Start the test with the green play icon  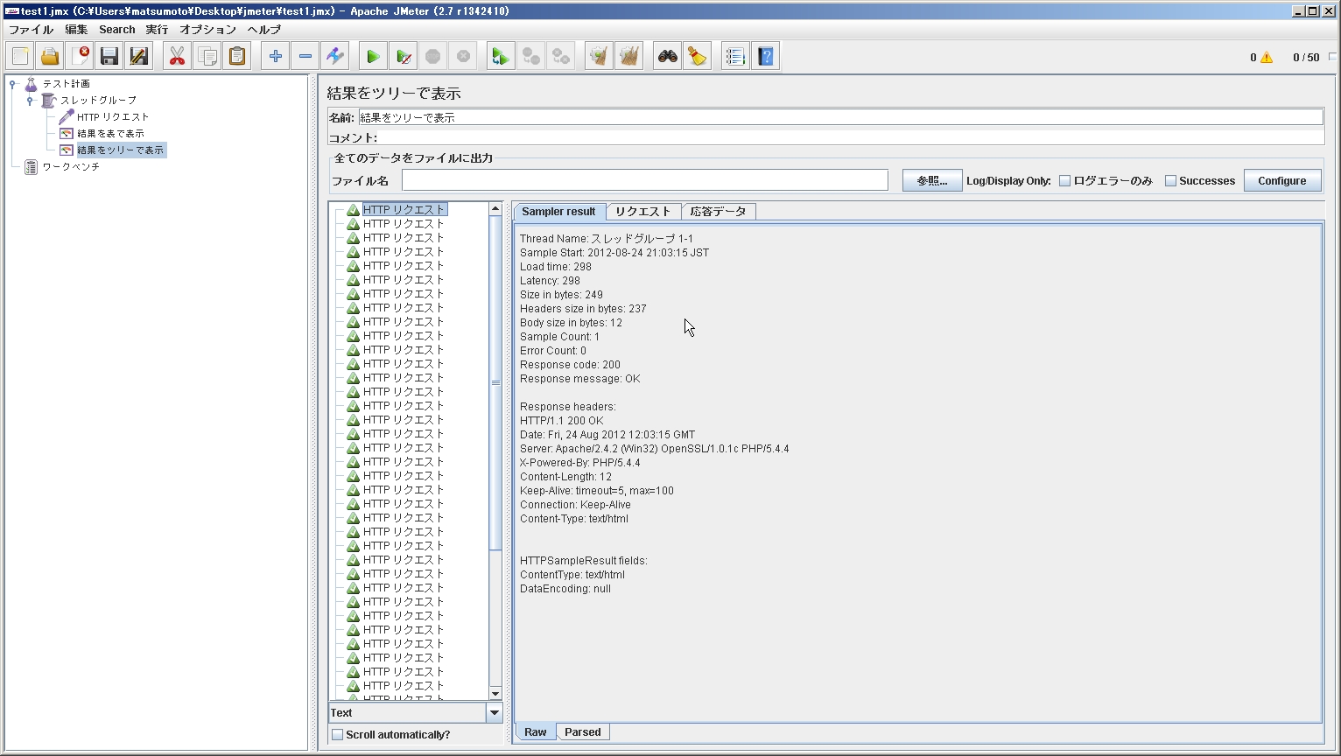(373, 57)
